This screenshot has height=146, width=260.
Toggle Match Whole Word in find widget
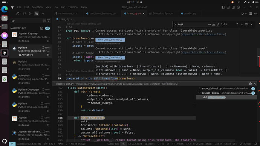pos(214,24)
